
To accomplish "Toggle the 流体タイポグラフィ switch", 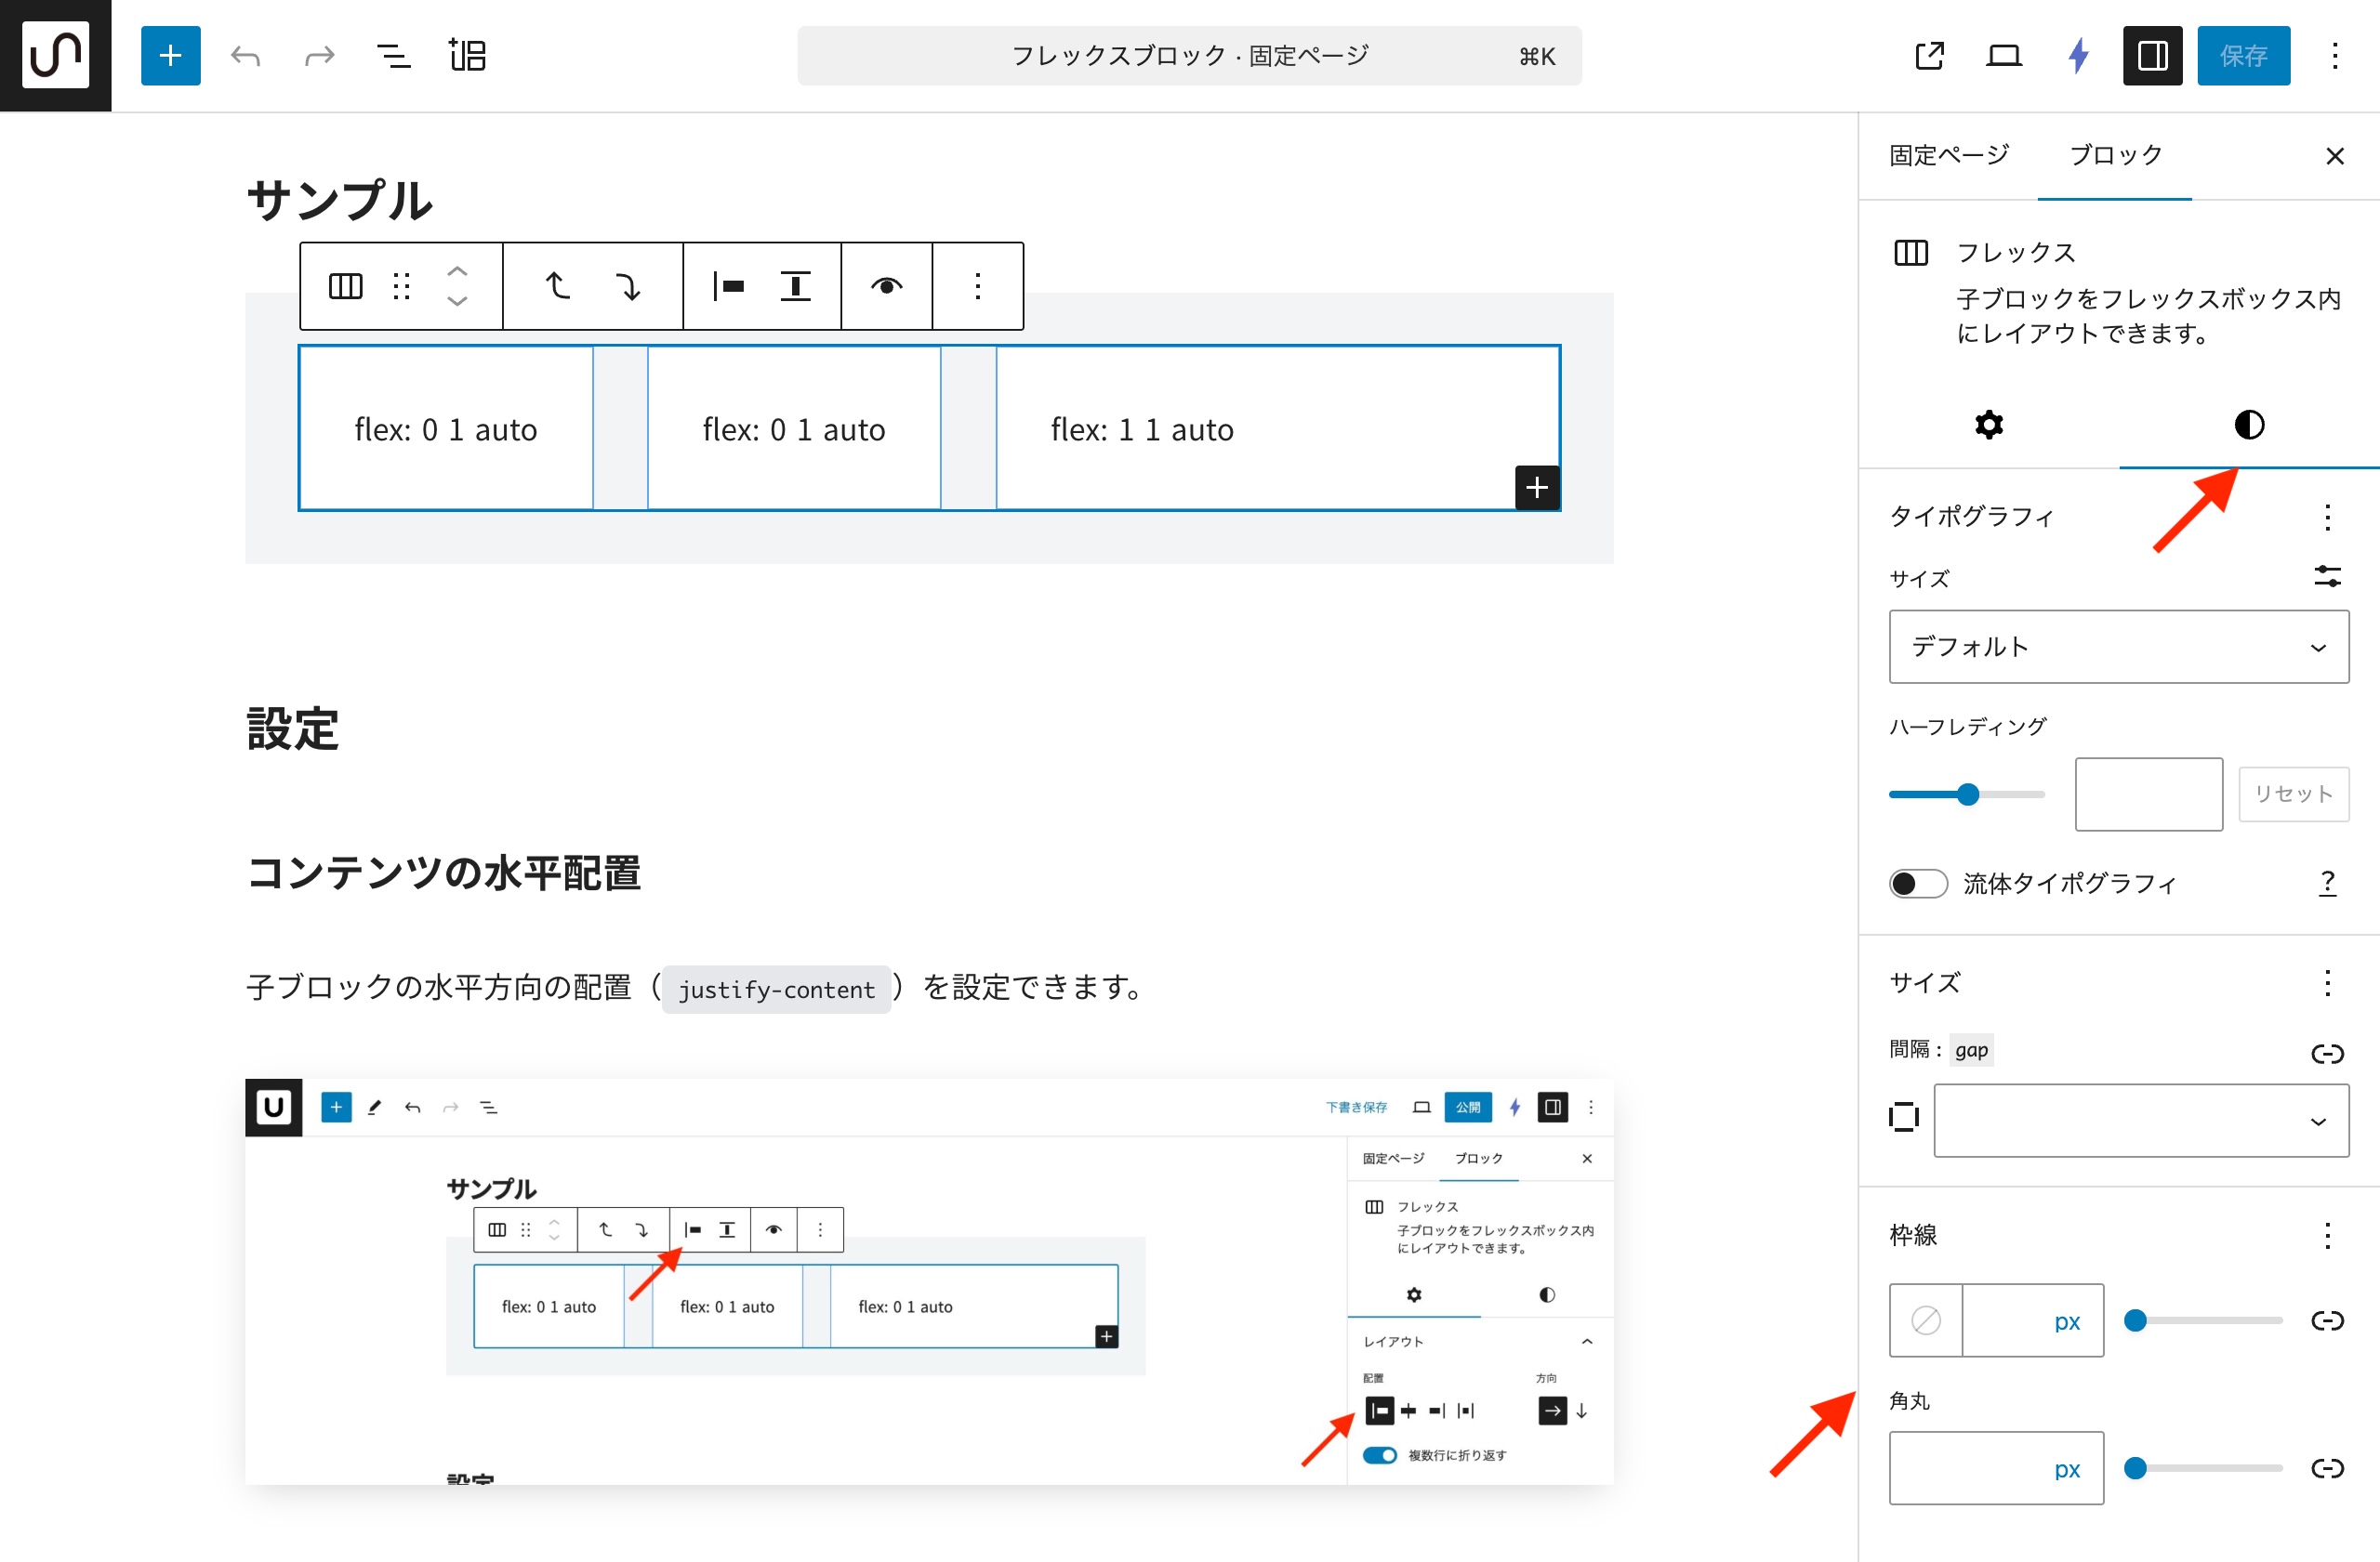I will [1917, 884].
